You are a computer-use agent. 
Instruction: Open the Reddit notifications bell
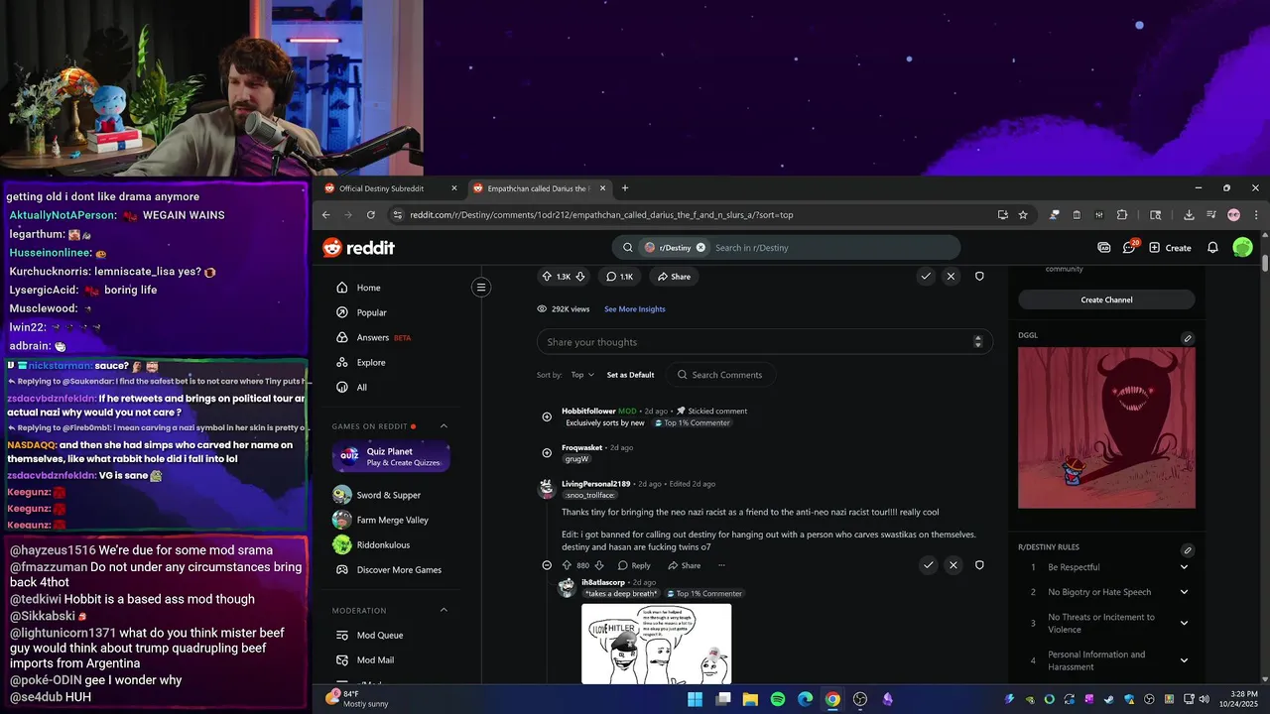pyautogui.click(x=1212, y=248)
